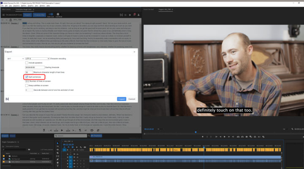This screenshot has width=304, height=169.
Task: Open the Sequence menu
Action: click(16, 5)
